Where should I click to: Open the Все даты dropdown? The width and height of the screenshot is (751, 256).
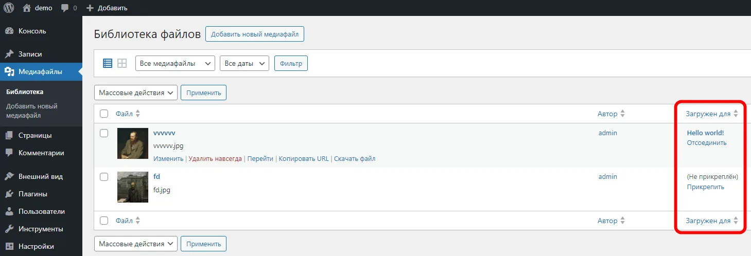click(244, 63)
